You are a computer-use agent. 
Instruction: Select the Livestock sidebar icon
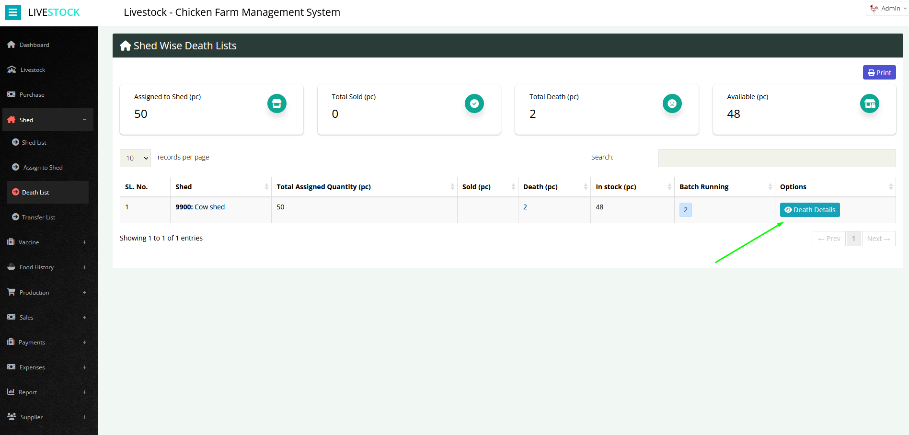tap(11, 69)
